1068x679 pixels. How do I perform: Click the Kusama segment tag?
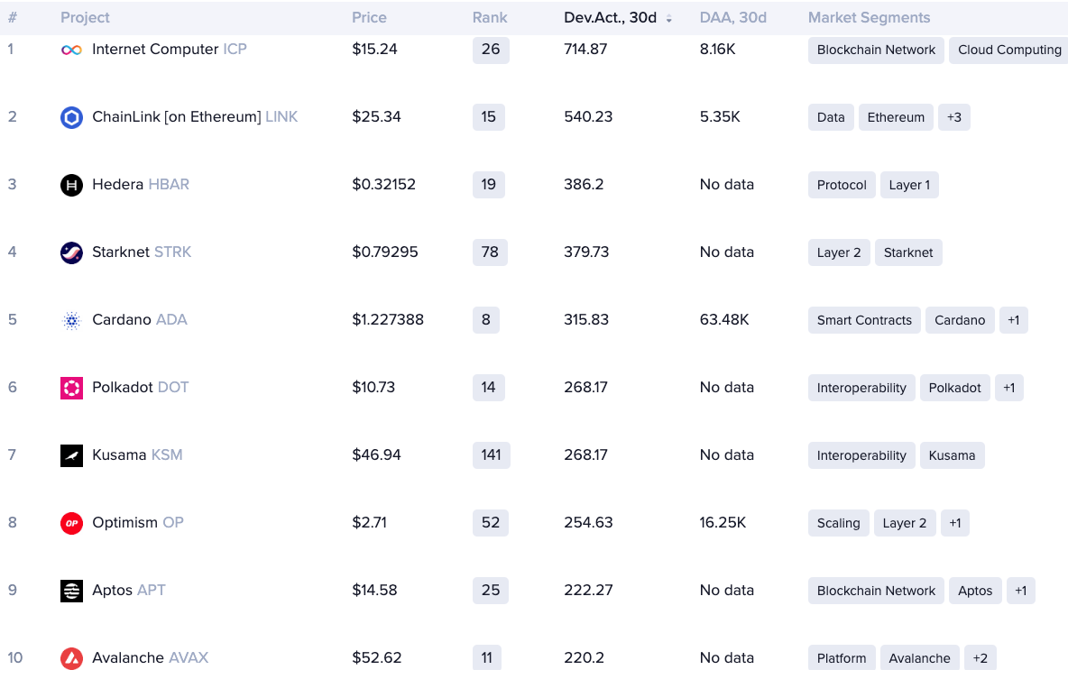pos(952,455)
